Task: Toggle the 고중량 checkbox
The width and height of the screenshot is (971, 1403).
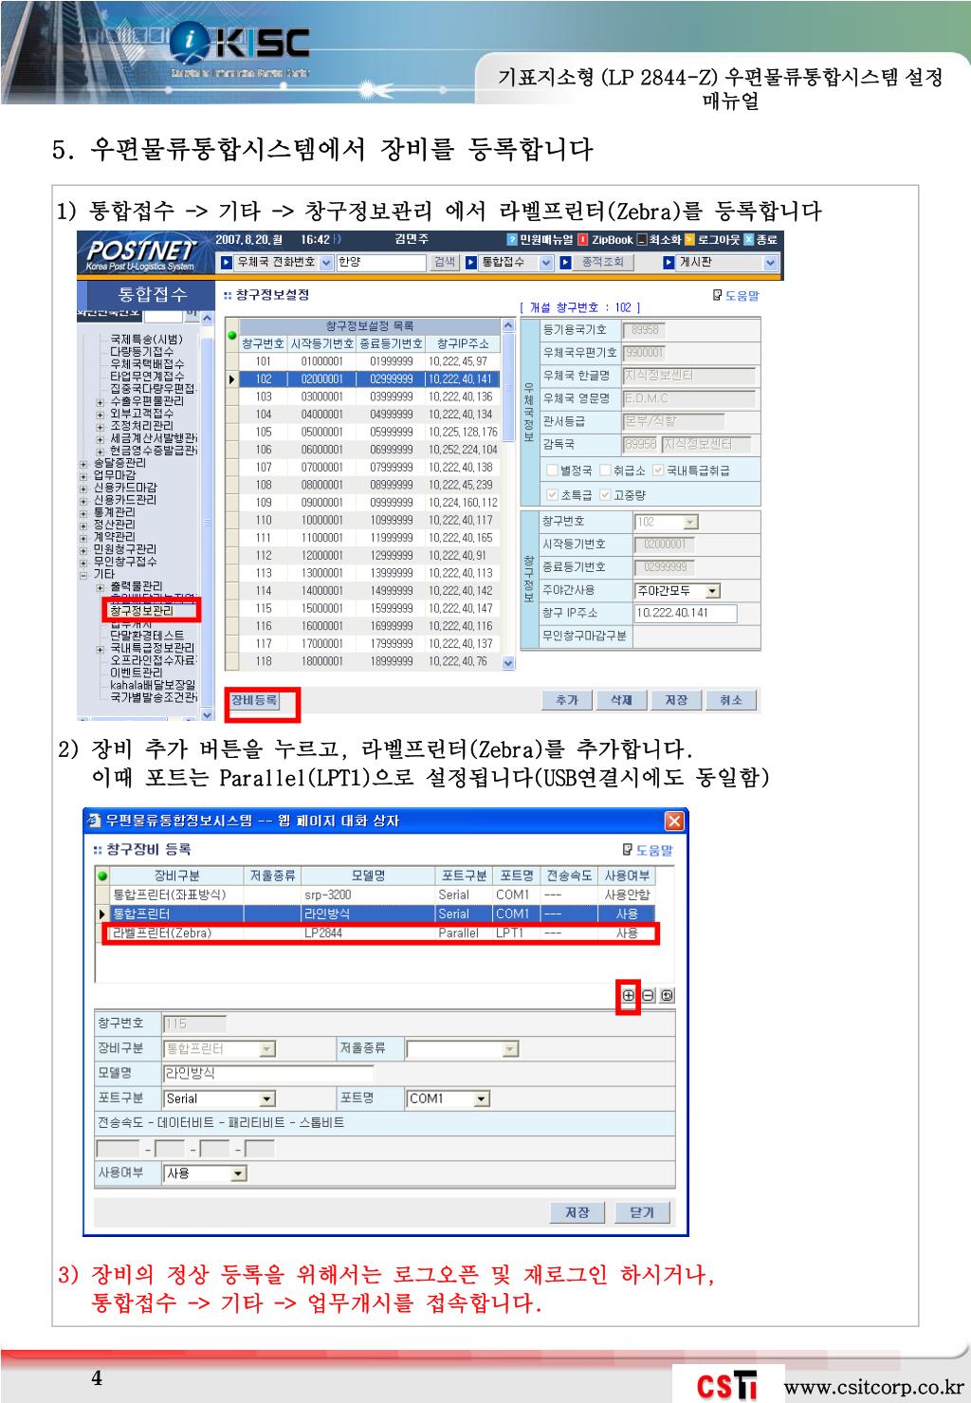Action: 605,494
